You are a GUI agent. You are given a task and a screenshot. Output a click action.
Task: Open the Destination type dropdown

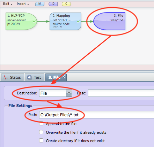pyautogui.click(x=69, y=93)
